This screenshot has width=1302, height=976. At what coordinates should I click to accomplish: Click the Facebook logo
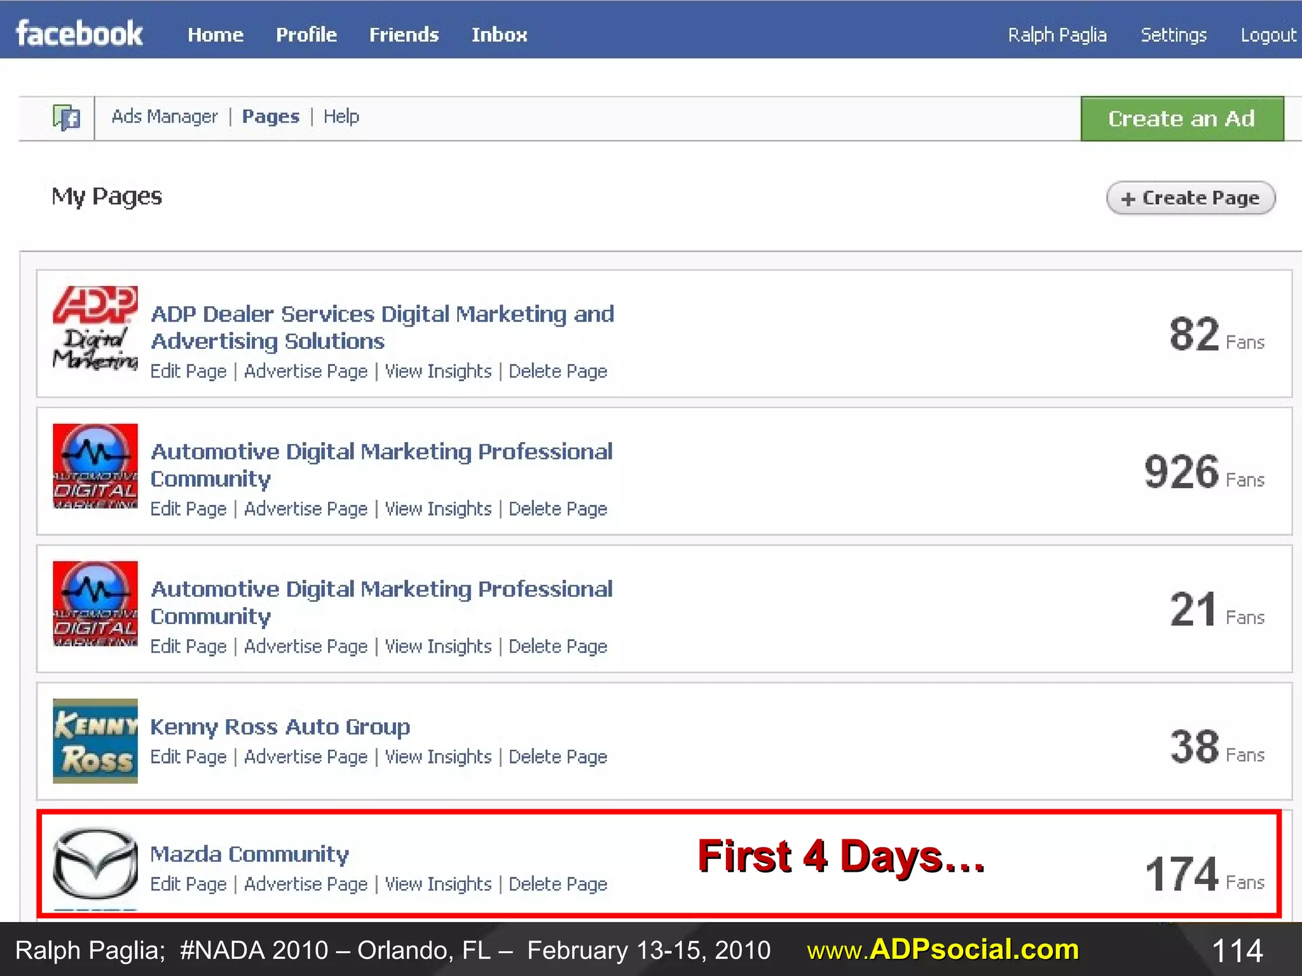[x=79, y=34]
